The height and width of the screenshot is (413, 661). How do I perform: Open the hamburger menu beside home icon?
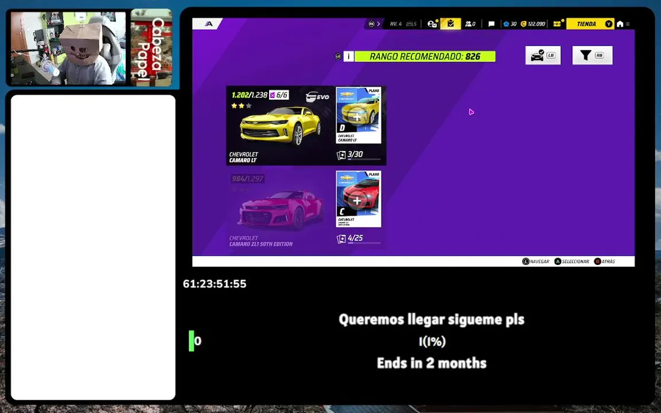coord(628,24)
